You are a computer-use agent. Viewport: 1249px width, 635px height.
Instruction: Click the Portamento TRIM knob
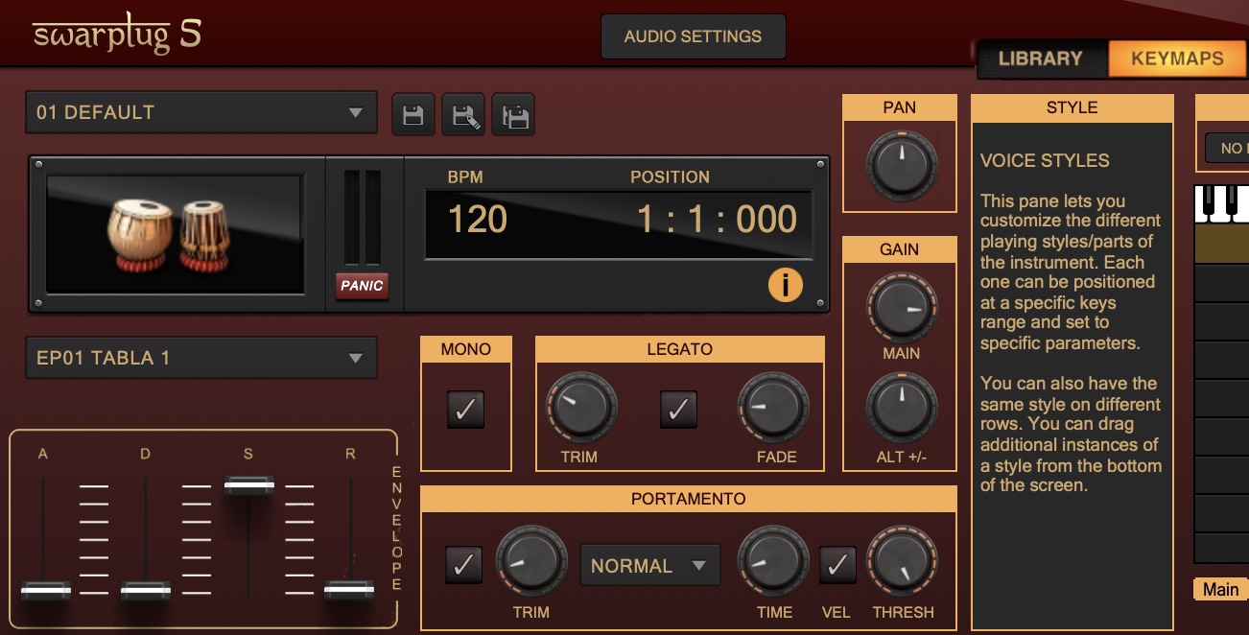coord(530,563)
